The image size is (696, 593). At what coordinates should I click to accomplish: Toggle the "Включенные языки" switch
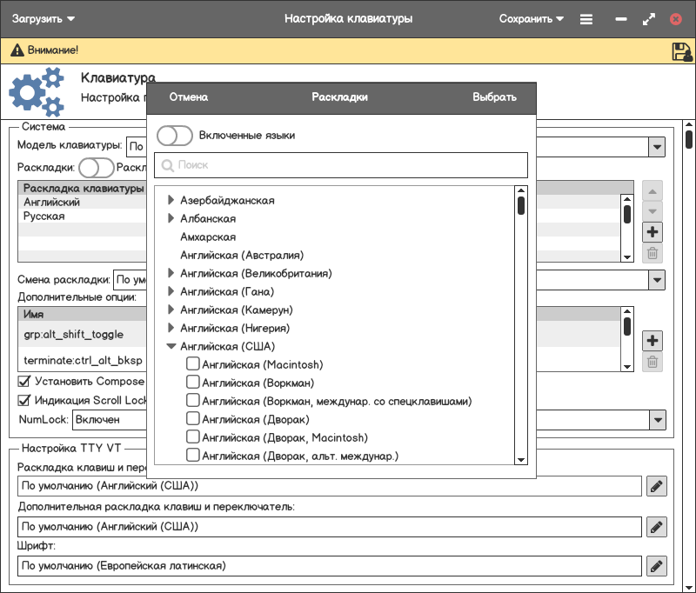click(x=175, y=136)
